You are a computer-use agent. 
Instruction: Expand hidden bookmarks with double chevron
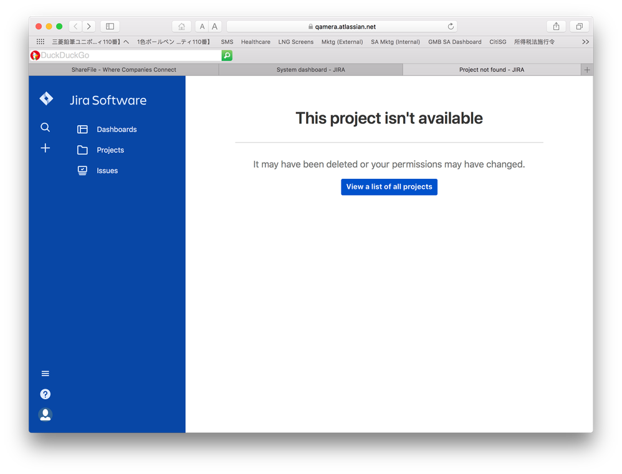(x=585, y=42)
